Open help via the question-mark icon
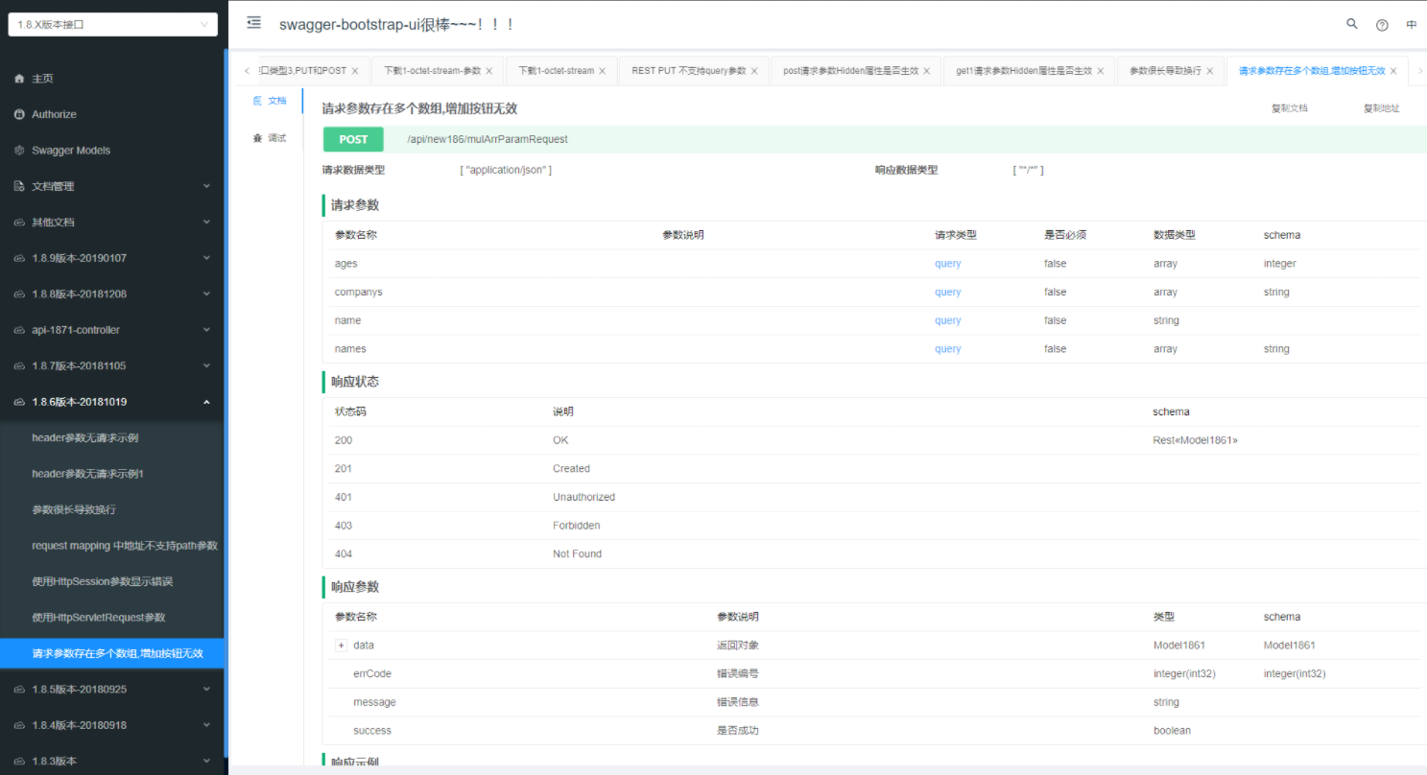The height and width of the screenshot is (775, 1427). point(1382,24)
